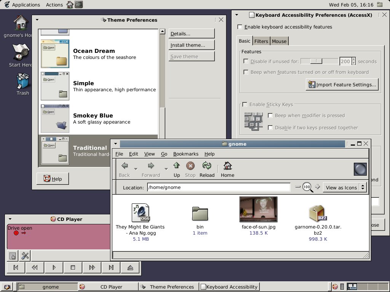Open the window menu of CD Player

click(10, 219)
